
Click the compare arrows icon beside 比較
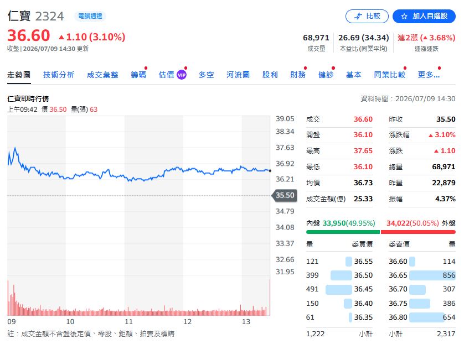pos(358,16)
